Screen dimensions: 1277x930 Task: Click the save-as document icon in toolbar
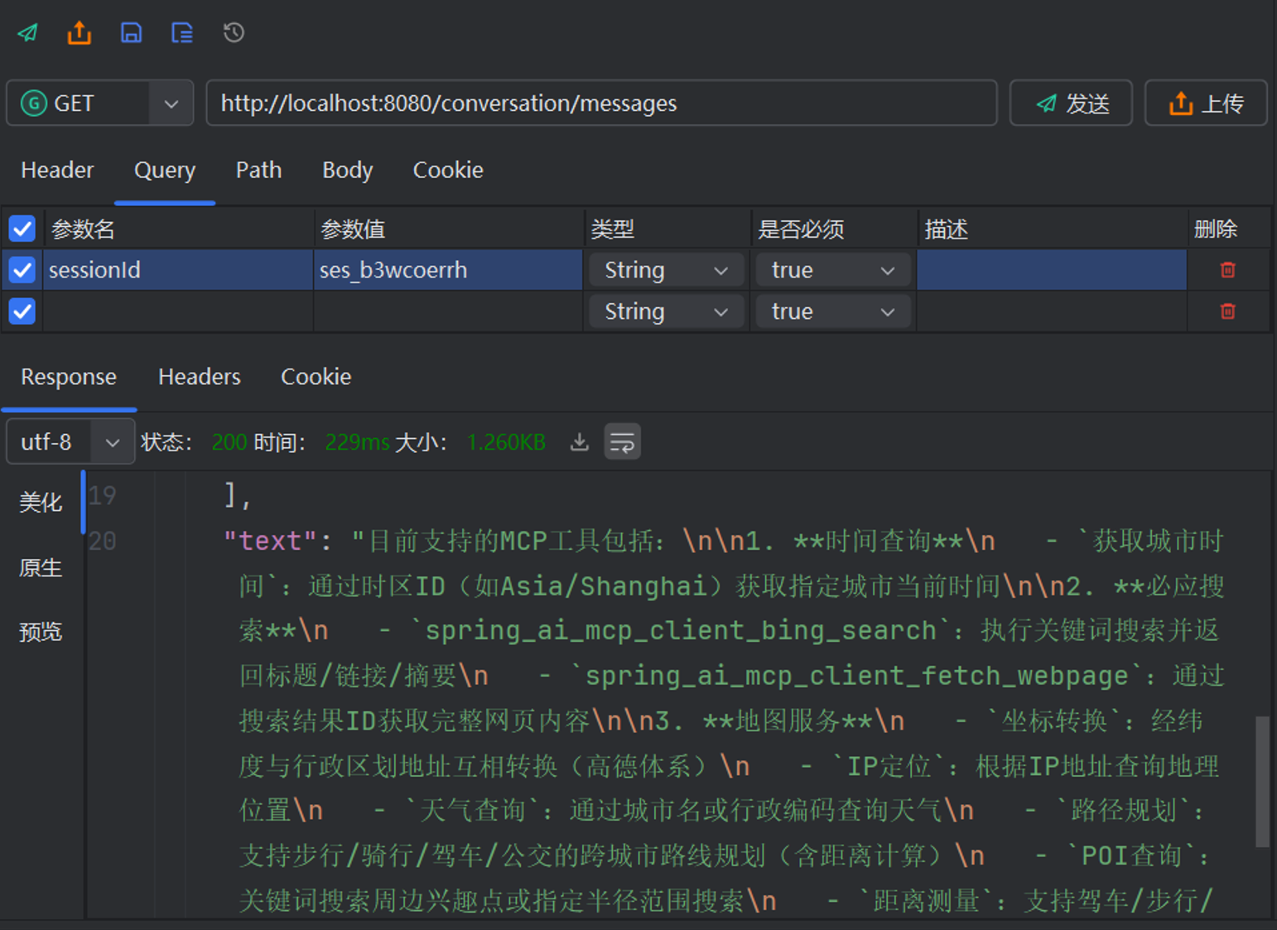pyautogui.click(x=182, y=33)
